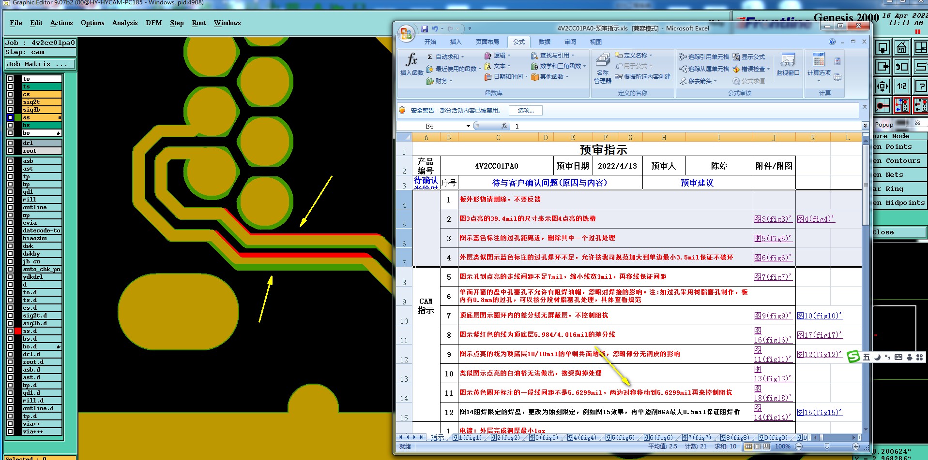Toggle checkbox for layer 'biaozhu'
Screen dimensions: 928x460
coord(10,238)
